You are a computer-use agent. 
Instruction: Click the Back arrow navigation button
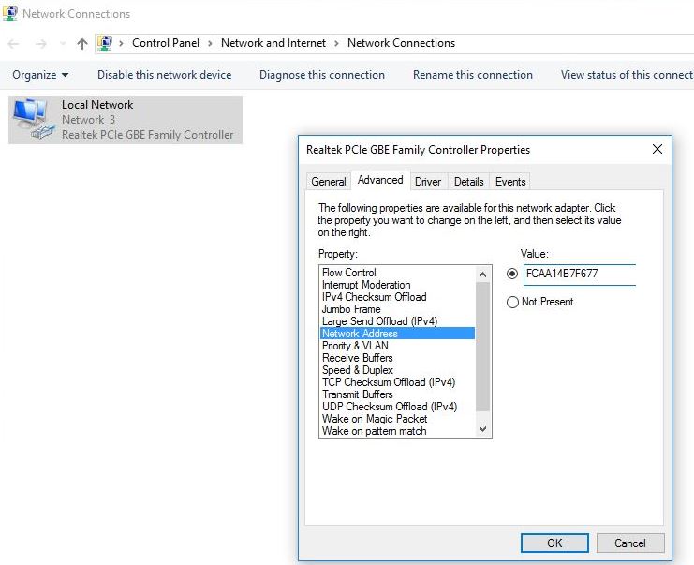(14, 43)
